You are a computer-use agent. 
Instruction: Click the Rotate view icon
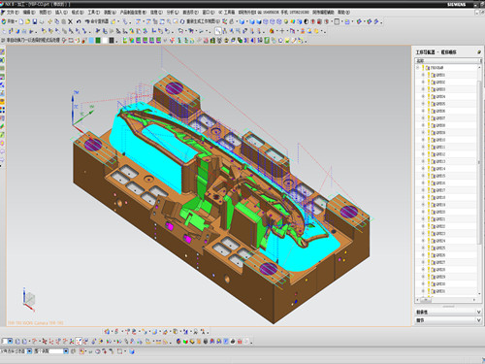182,21
